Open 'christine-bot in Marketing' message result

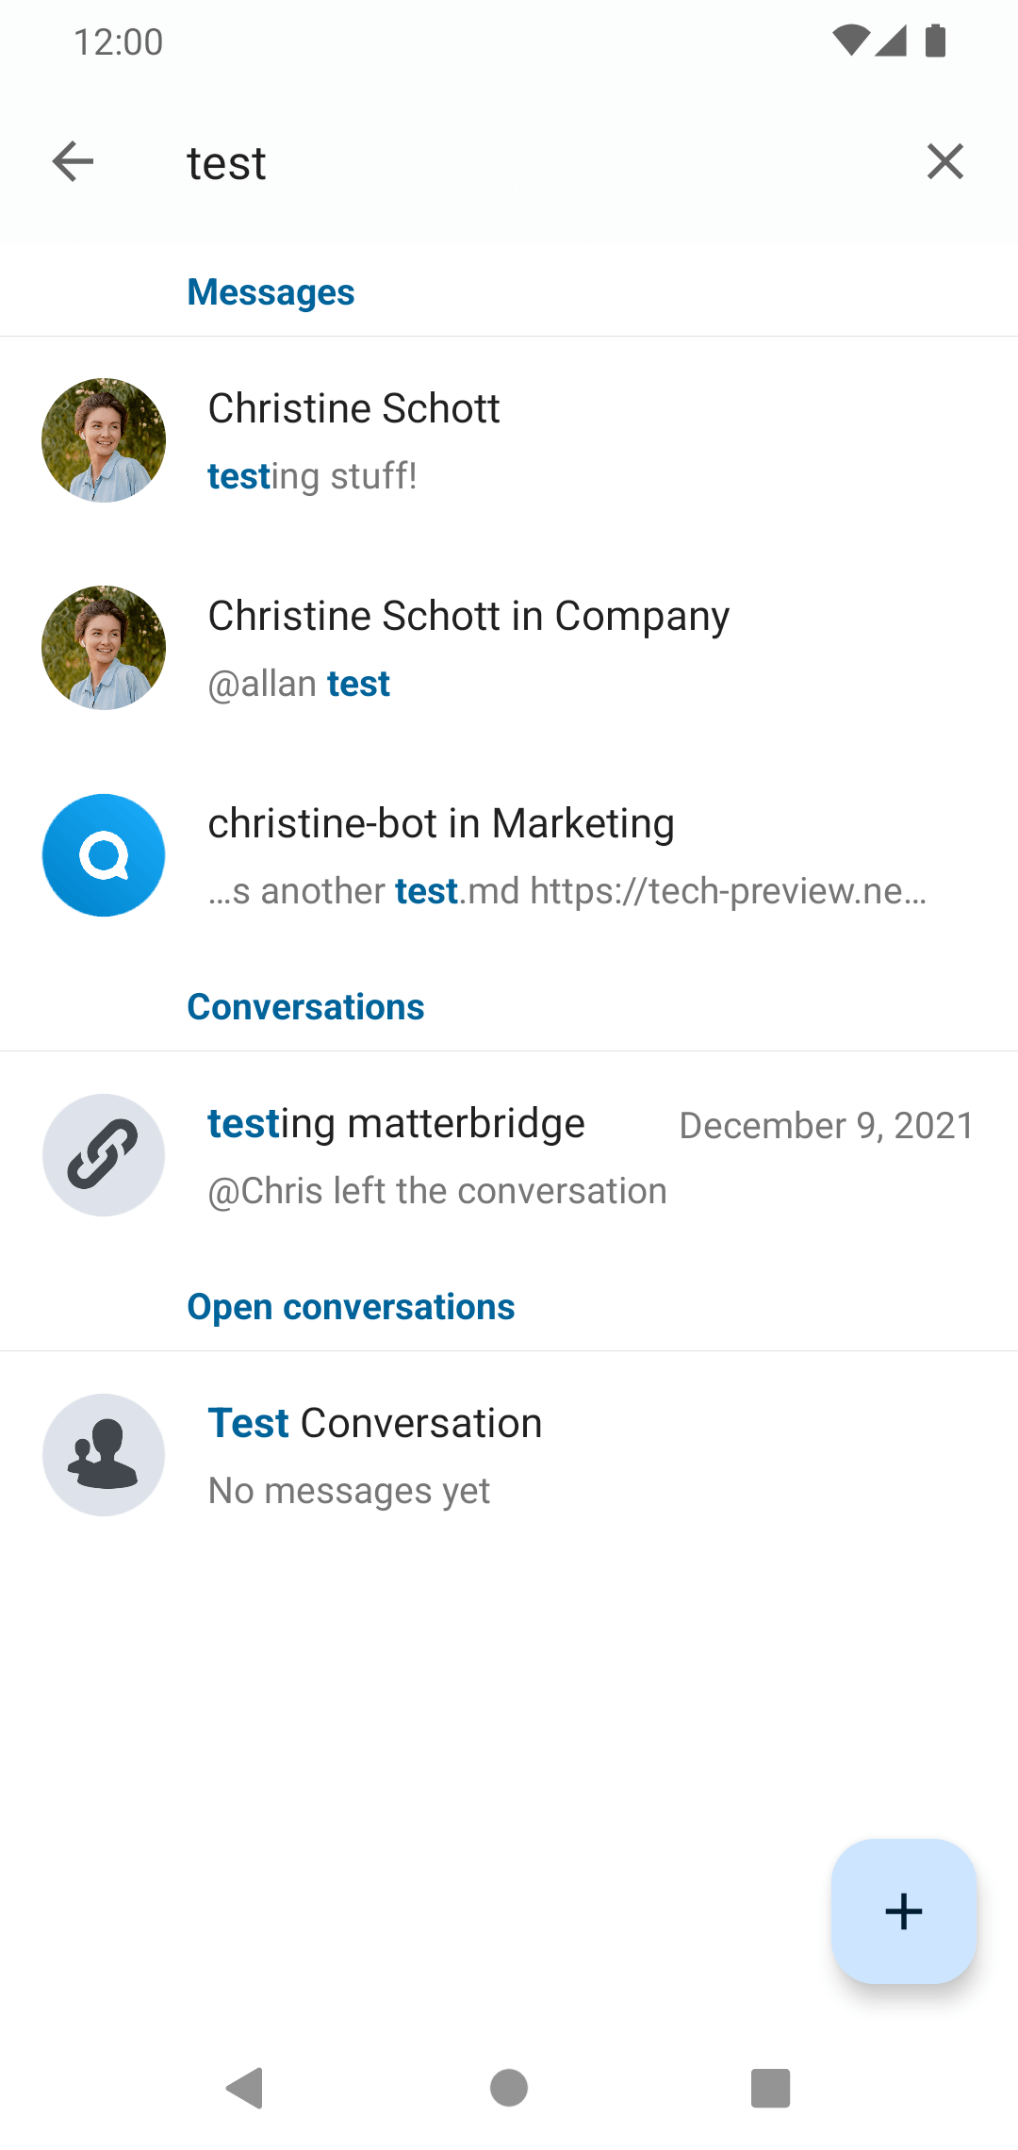(x=509, y=855)
